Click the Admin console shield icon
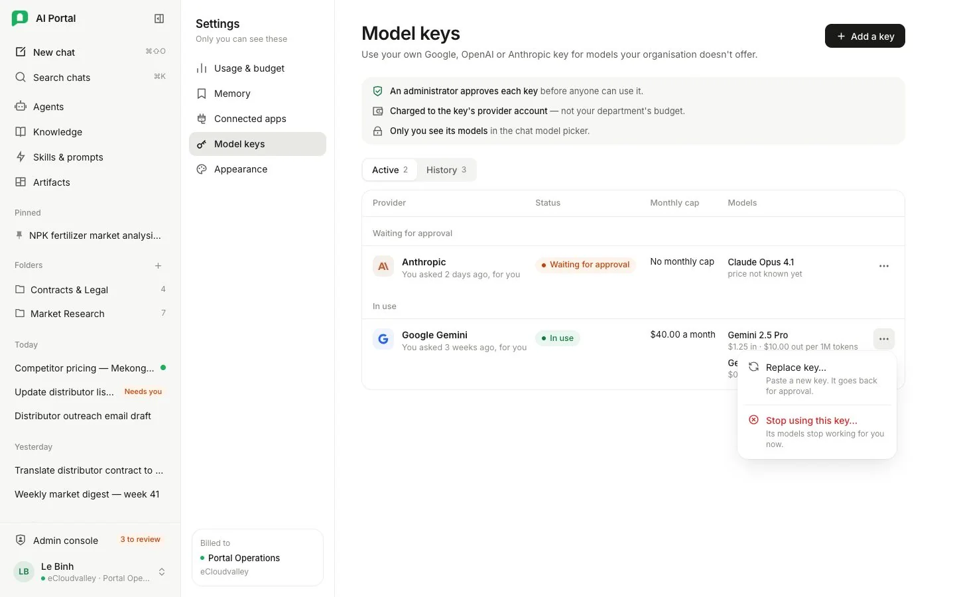This screenshot has height=597, width=955. (x=21, y=540)
